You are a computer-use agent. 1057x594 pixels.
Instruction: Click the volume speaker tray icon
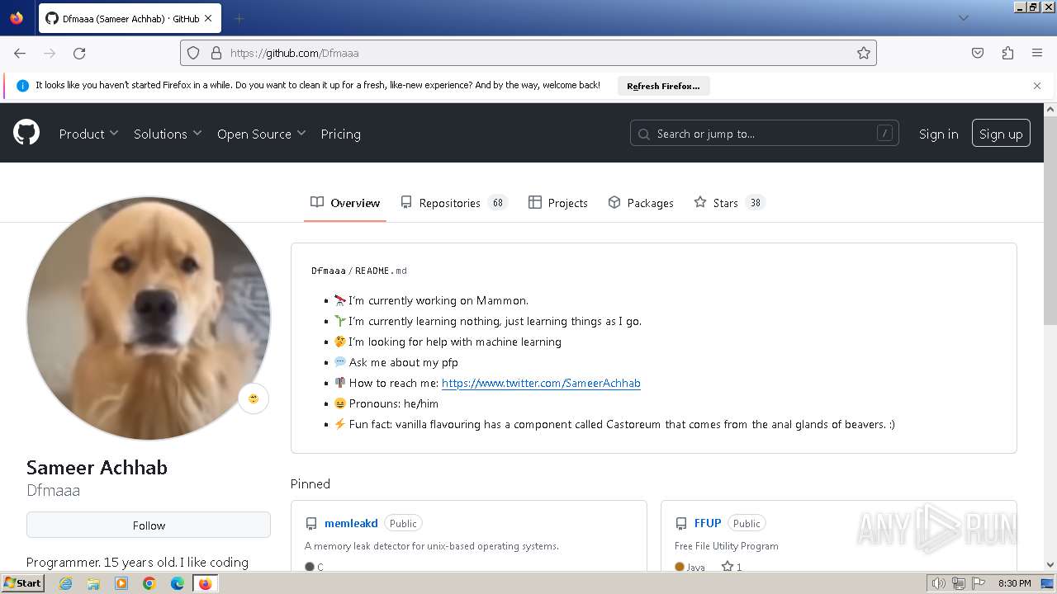(939, 583)
